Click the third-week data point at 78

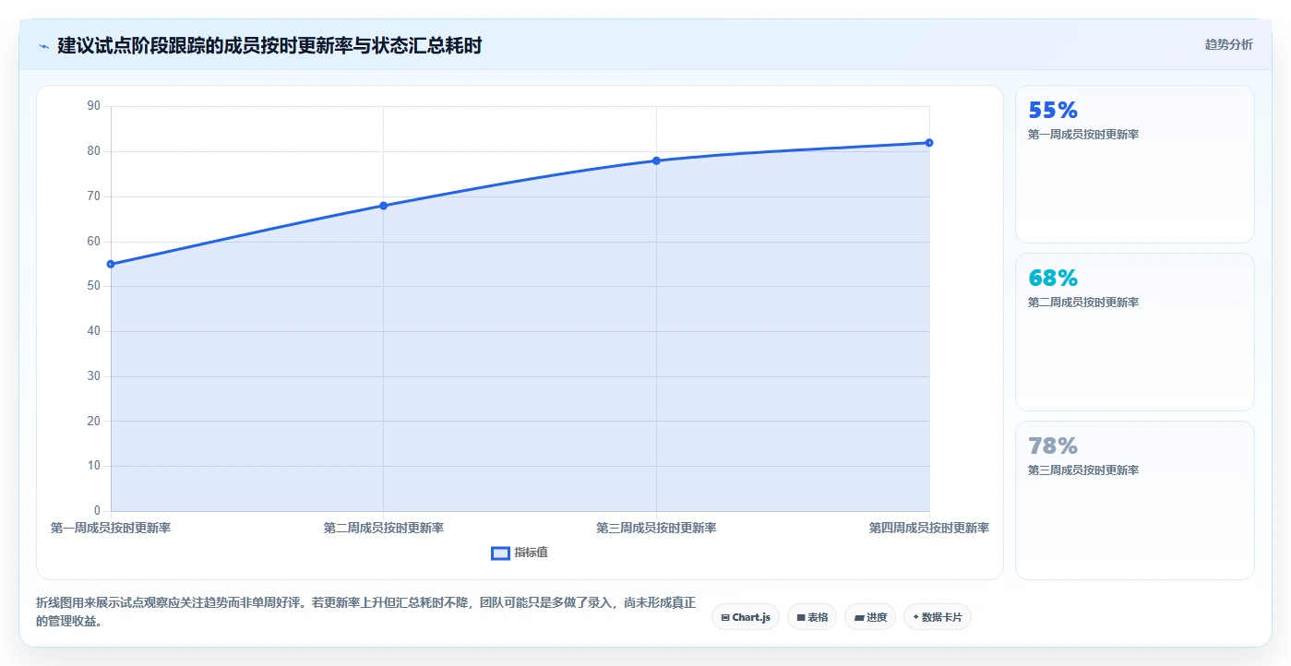click(656, 161)
